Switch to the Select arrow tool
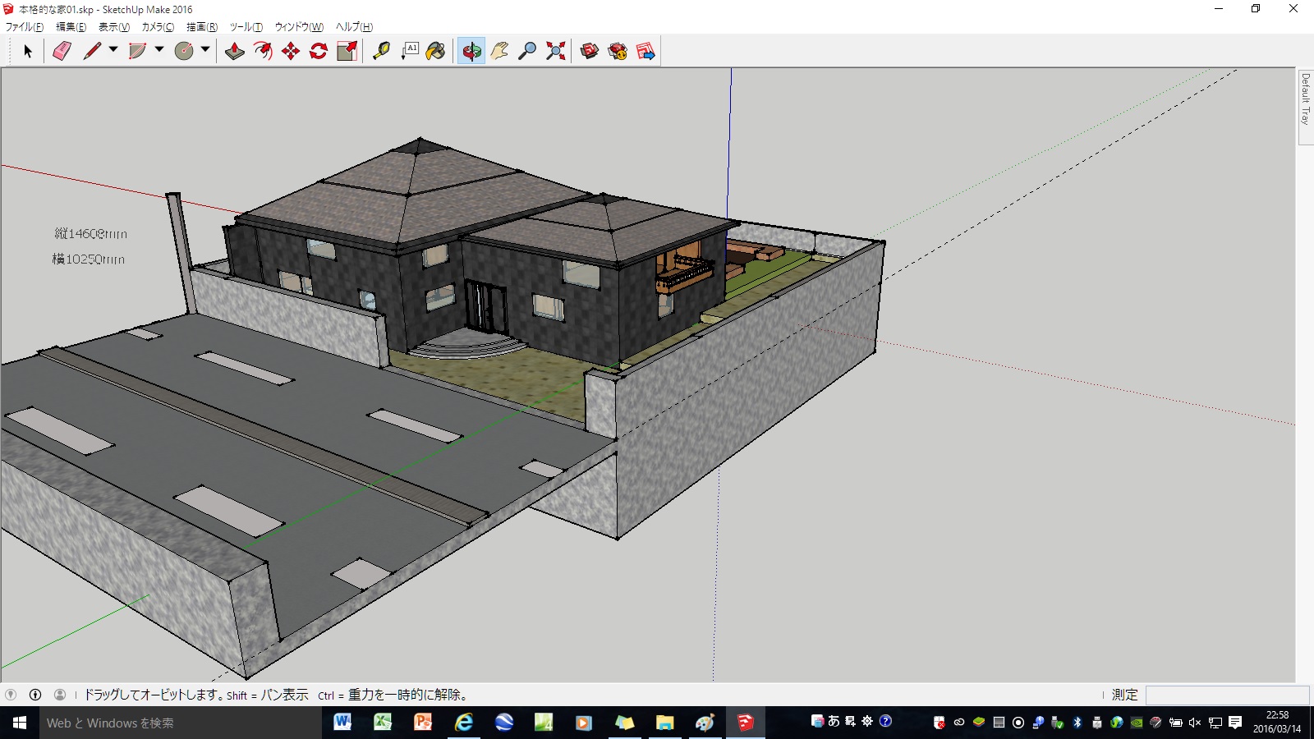The image size is (1314, 739). coord(28,51)
